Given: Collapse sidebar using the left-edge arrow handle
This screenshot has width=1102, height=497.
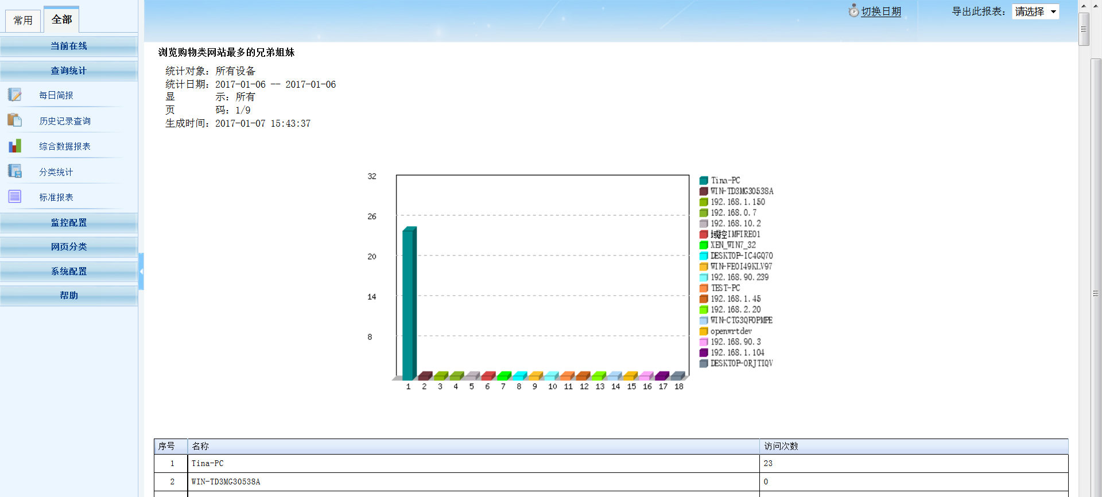Looking at the screenshot, I should [x=141, y=271].
